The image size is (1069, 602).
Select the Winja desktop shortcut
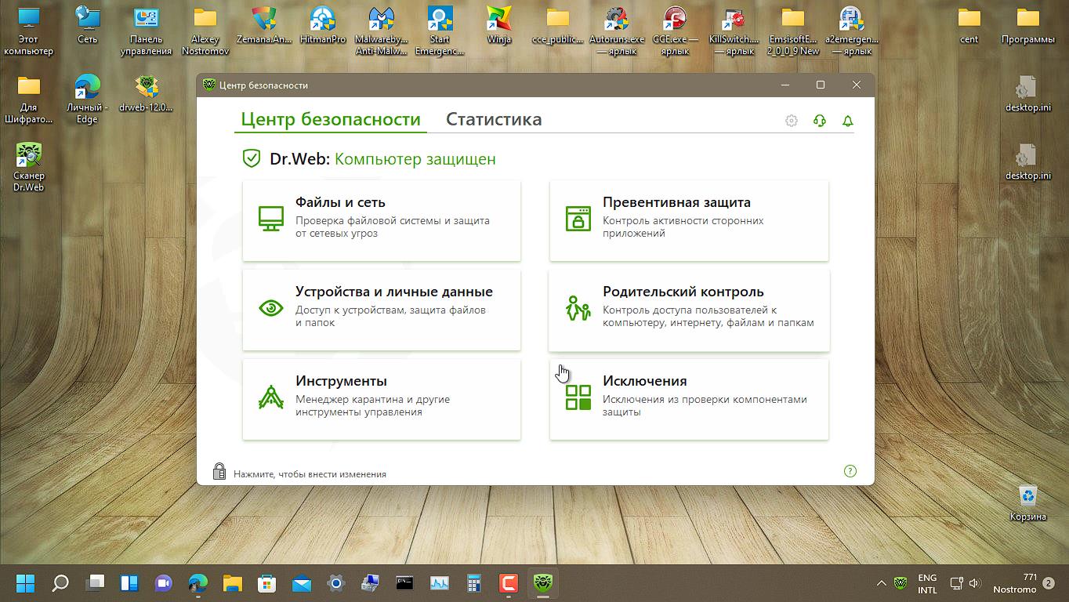point(499,25)
